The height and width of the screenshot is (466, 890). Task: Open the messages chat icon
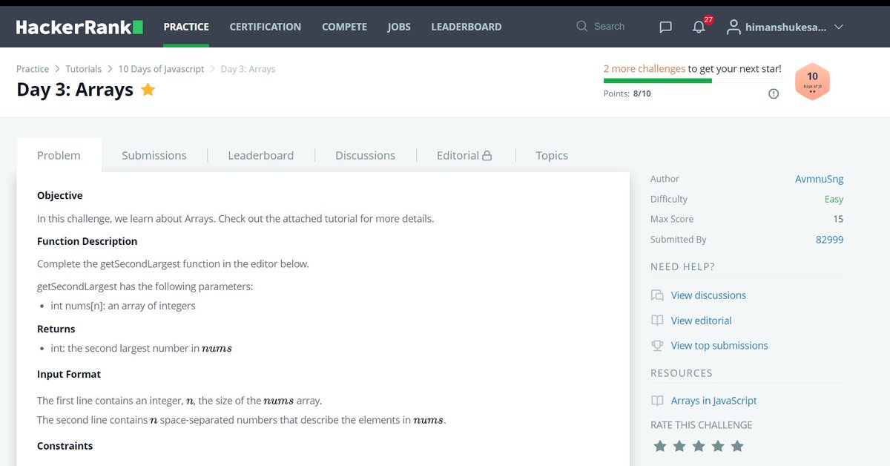point(665,27)
